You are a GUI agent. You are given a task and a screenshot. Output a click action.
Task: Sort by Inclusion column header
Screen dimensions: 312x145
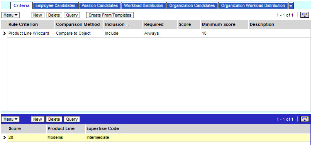coord(123,24)
